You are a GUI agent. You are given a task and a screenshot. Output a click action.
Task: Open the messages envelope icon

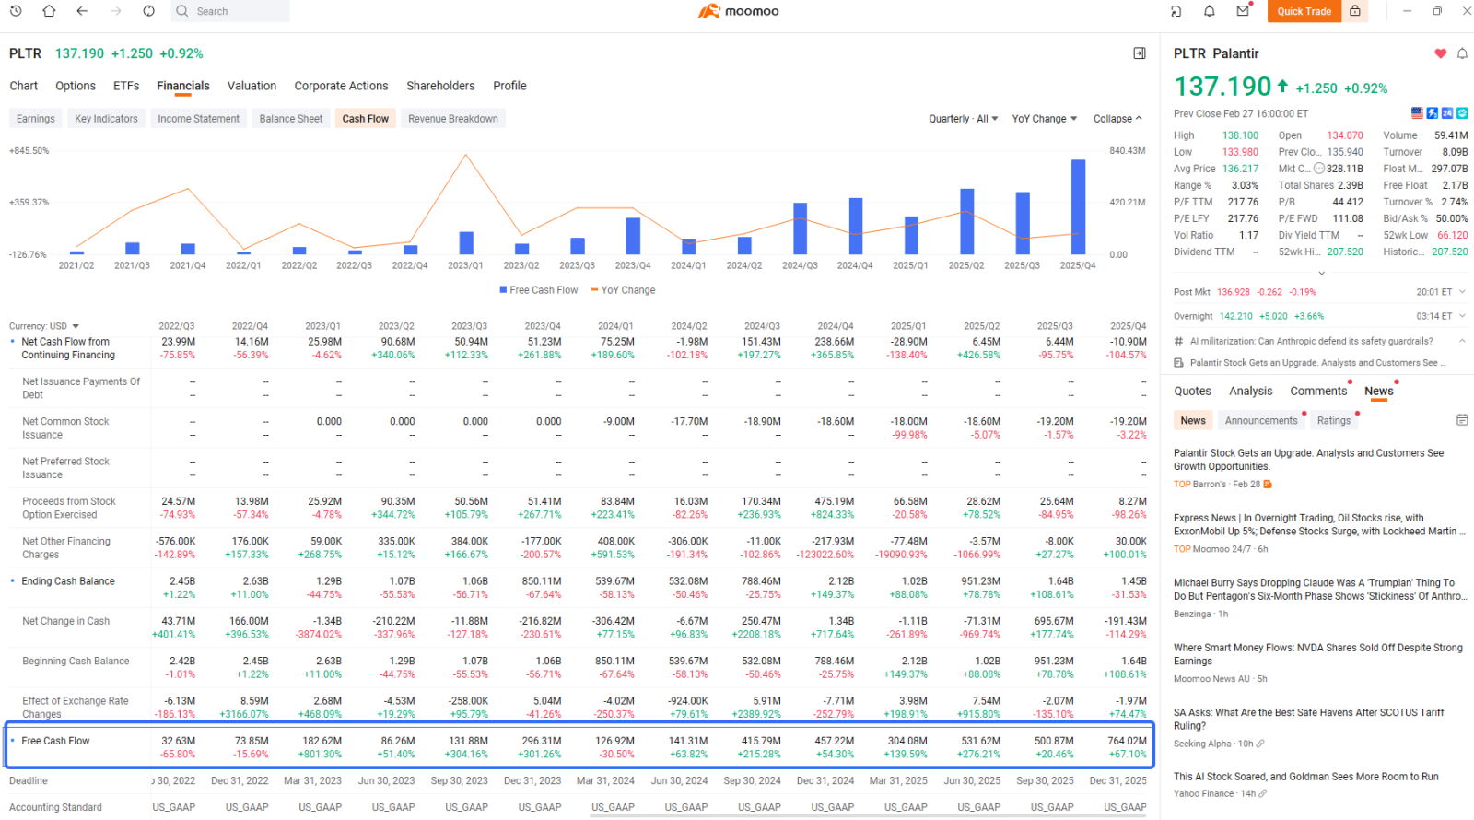(1243, 11)
